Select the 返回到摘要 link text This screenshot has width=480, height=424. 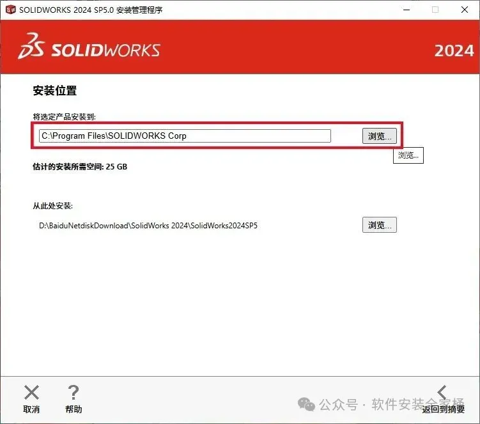point(444,409)
